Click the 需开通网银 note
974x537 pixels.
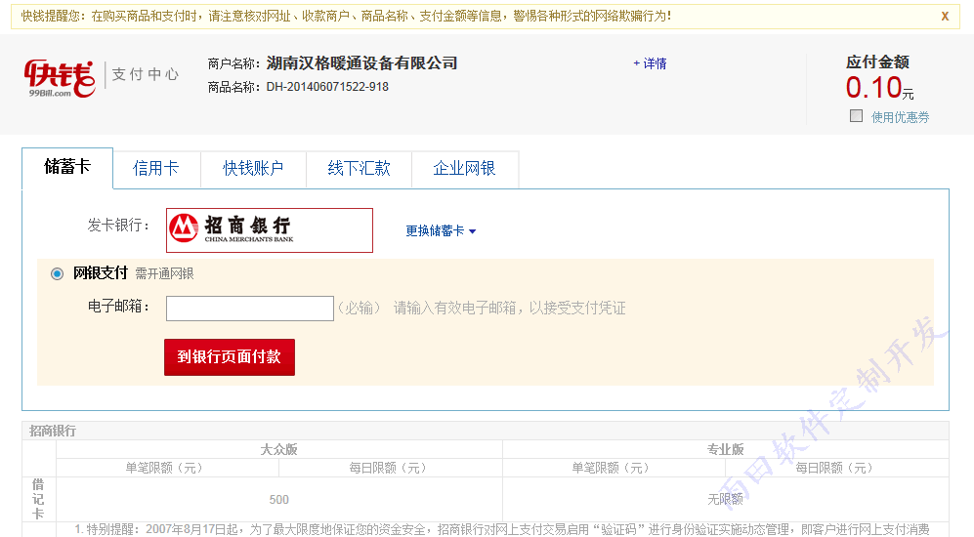point(164,273)
